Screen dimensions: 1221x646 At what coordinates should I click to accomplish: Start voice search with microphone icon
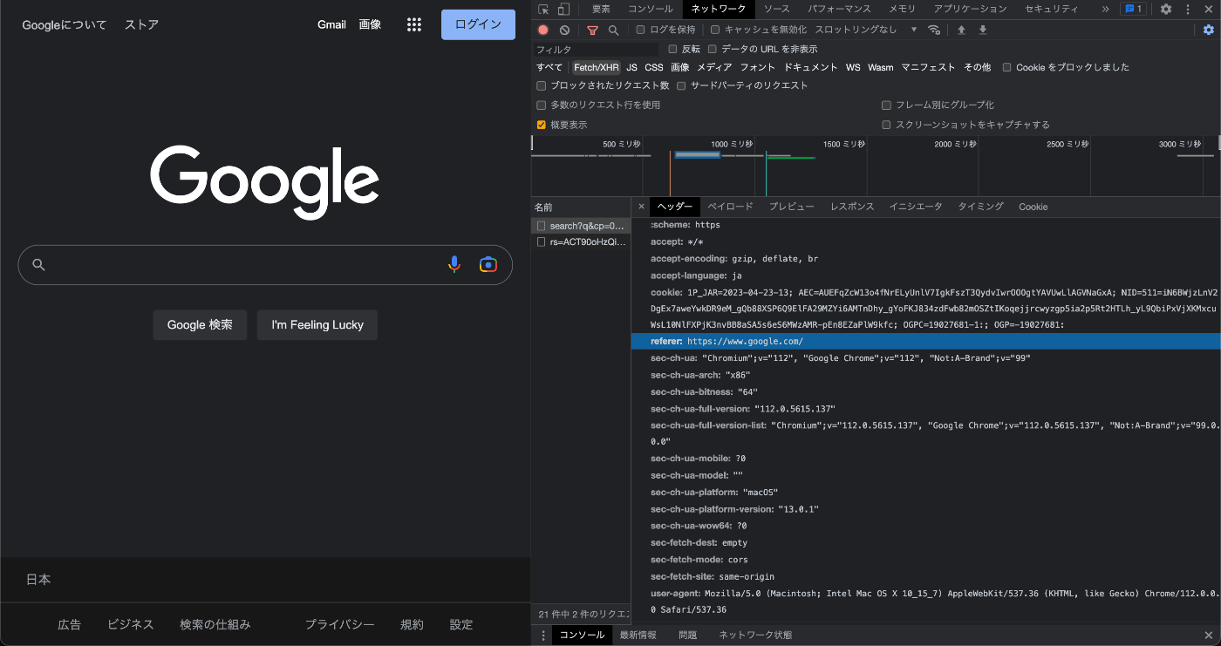click(454, 264)
